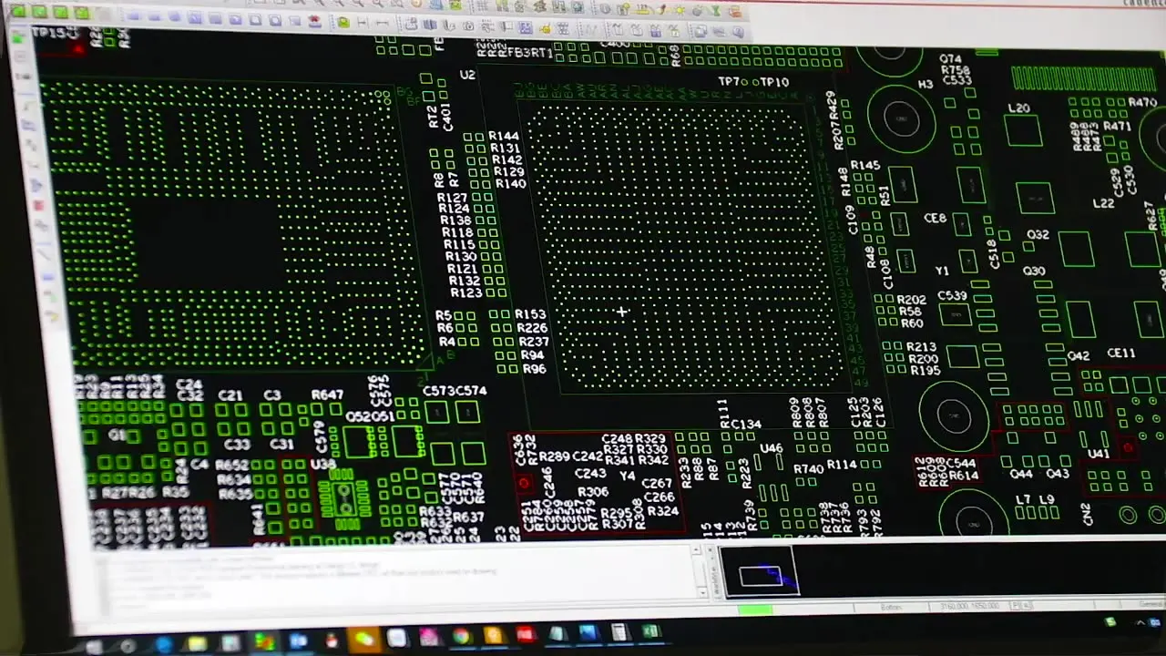Screen dimensions: 1166x656
Task: Select the C539 capacitor label
Action: pyautogui.click(x=952, y=296)
